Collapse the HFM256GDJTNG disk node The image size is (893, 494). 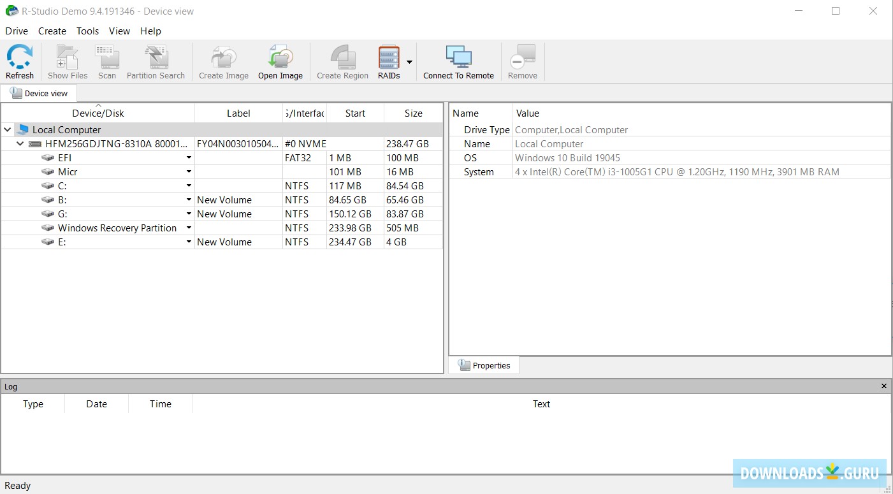tap(20, 143)
